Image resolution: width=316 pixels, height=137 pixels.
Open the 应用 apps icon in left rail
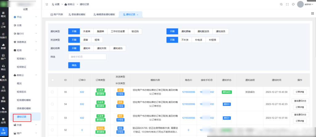click(x=3, y=121)
